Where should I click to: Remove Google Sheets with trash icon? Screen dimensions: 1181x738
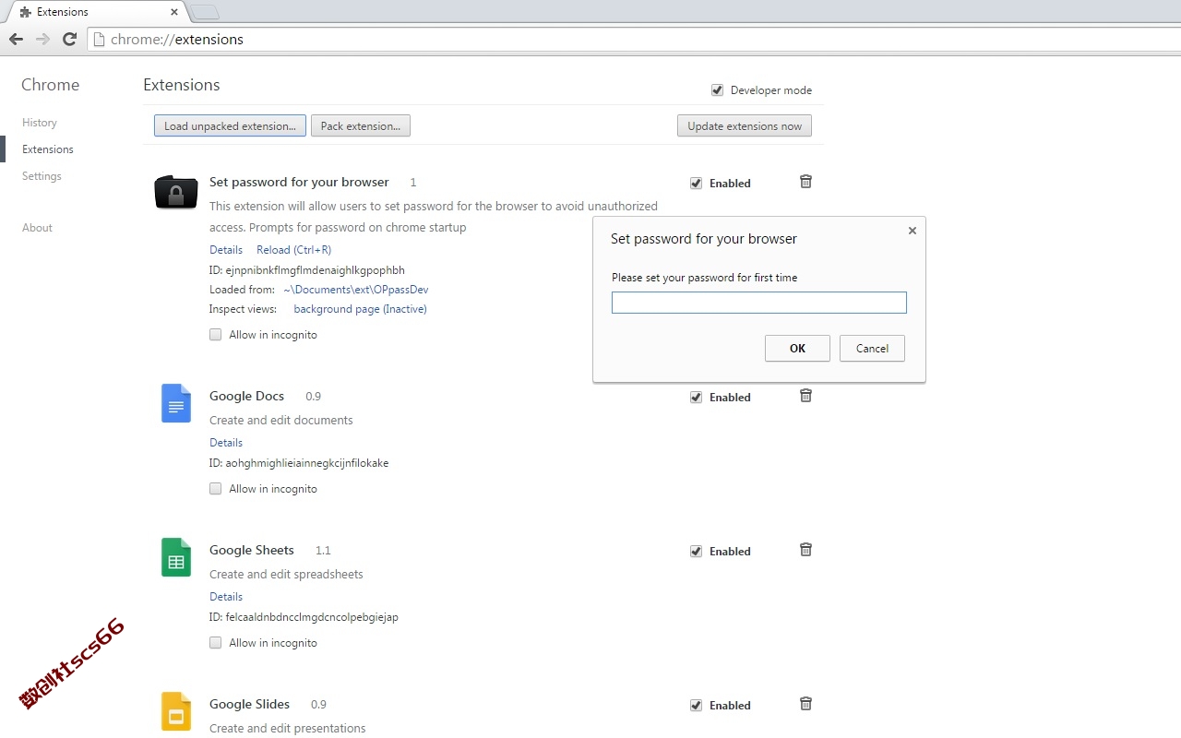coord(805,550)
